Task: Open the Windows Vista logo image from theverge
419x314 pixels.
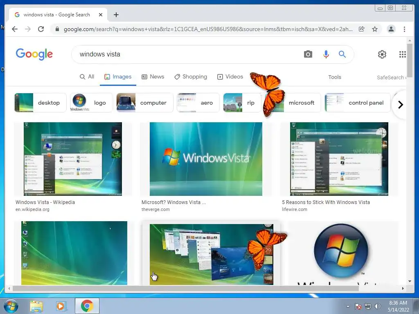Action: click(206, 159)
